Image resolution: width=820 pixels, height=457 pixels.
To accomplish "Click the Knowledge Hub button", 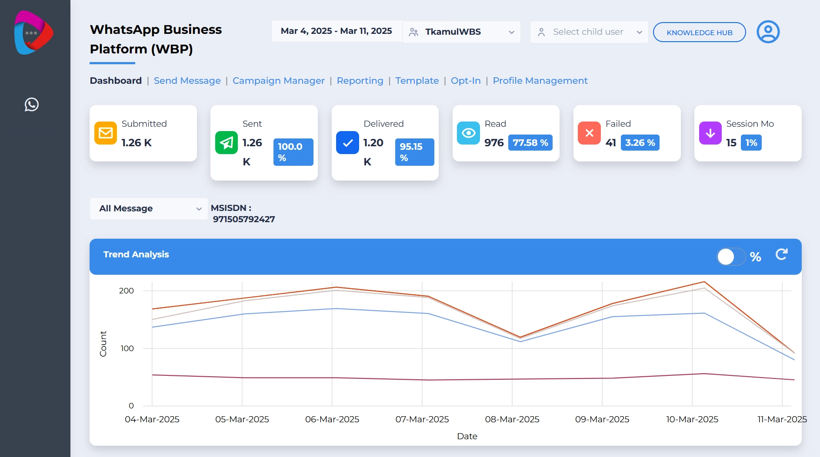I will 699,32.
